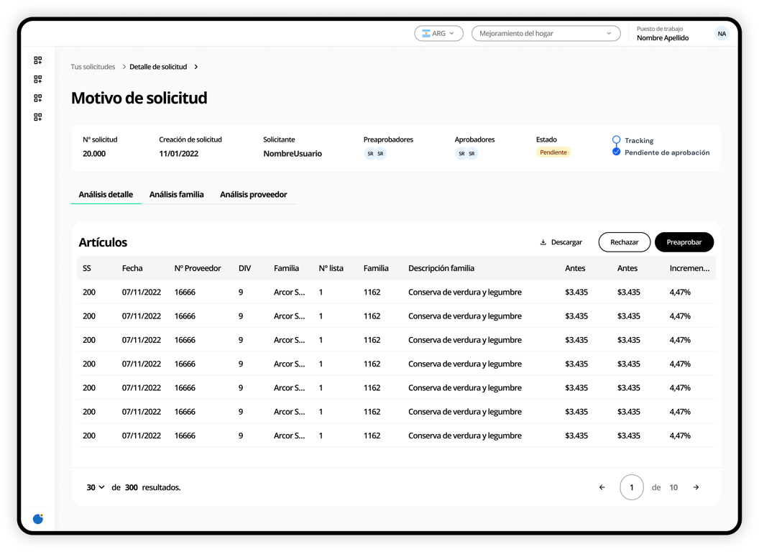Click the Motivo de solicitud heading
The height and width of the screenshot is (552, 759).
click(x=139, y=98)
